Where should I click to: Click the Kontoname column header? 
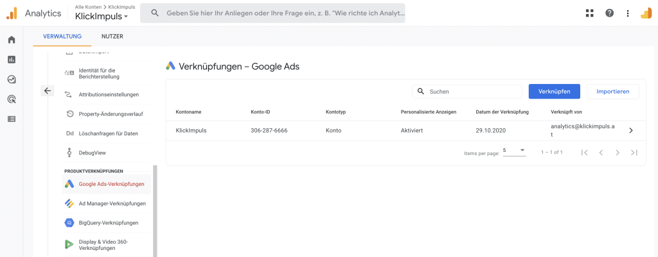[x=188, y=112]
